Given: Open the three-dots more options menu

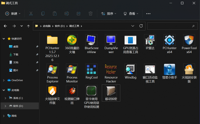Looking at the screenshot, I should 148,14.
